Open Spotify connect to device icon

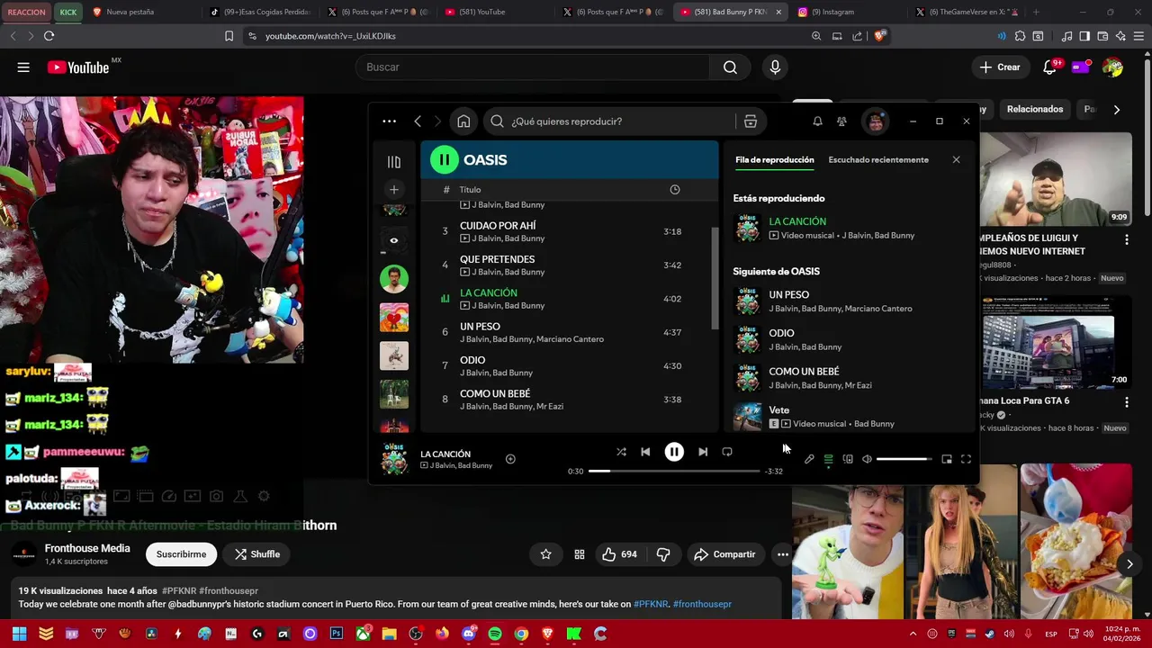click(848, 459)
